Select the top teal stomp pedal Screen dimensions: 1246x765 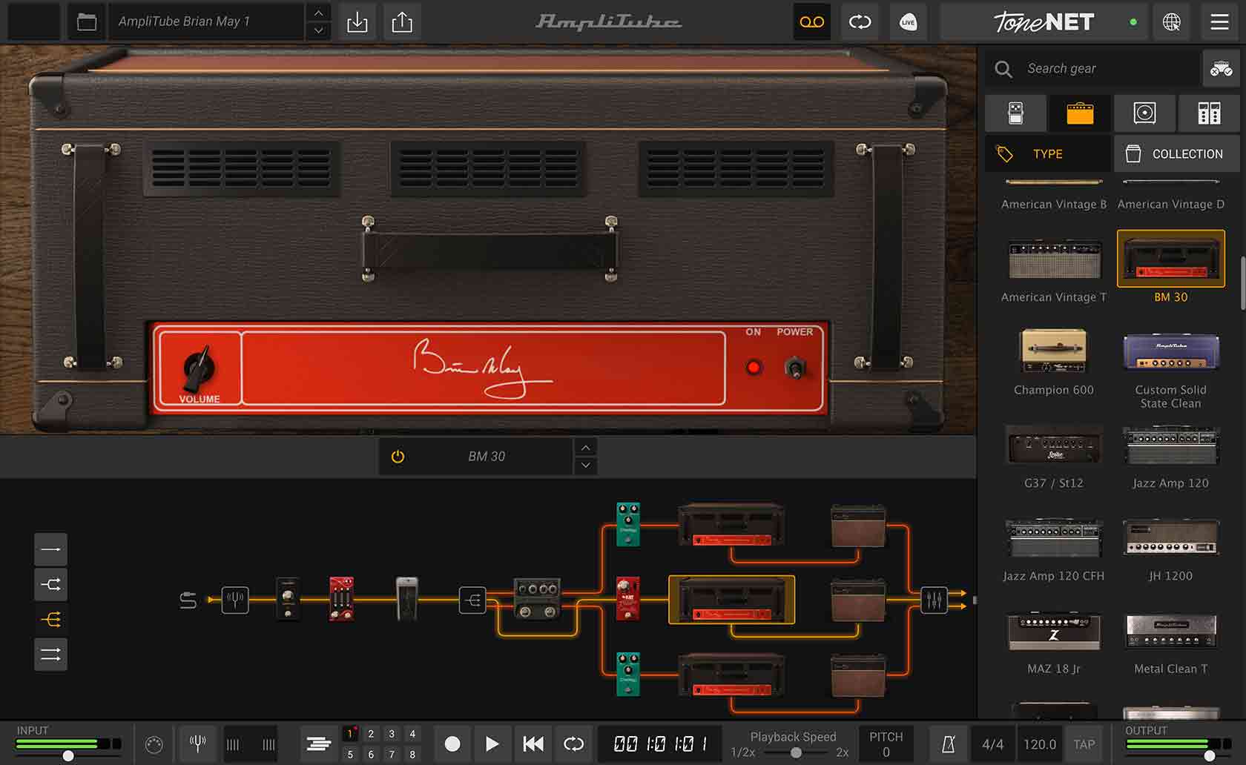click(628, 524)
